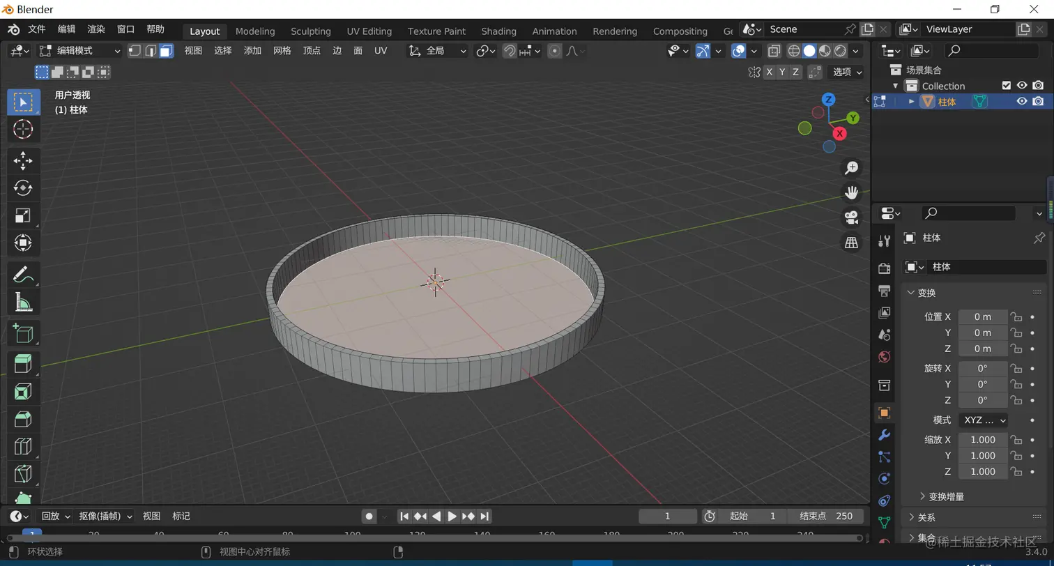The image size is (1054, 566).
Task: Click the current frame number field
Action: click(668, 517)
